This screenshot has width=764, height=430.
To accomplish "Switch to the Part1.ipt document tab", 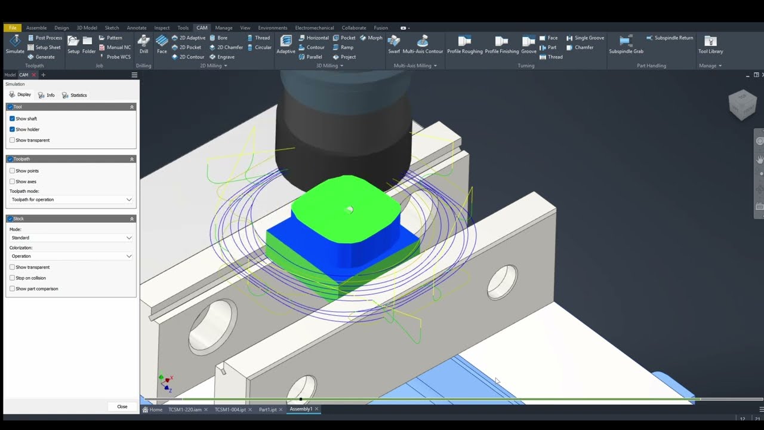I will click(267, 410).
